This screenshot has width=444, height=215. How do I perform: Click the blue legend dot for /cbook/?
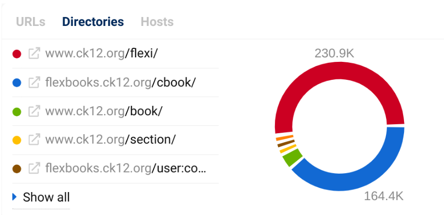pyautogui.click(x=17, y=82)
